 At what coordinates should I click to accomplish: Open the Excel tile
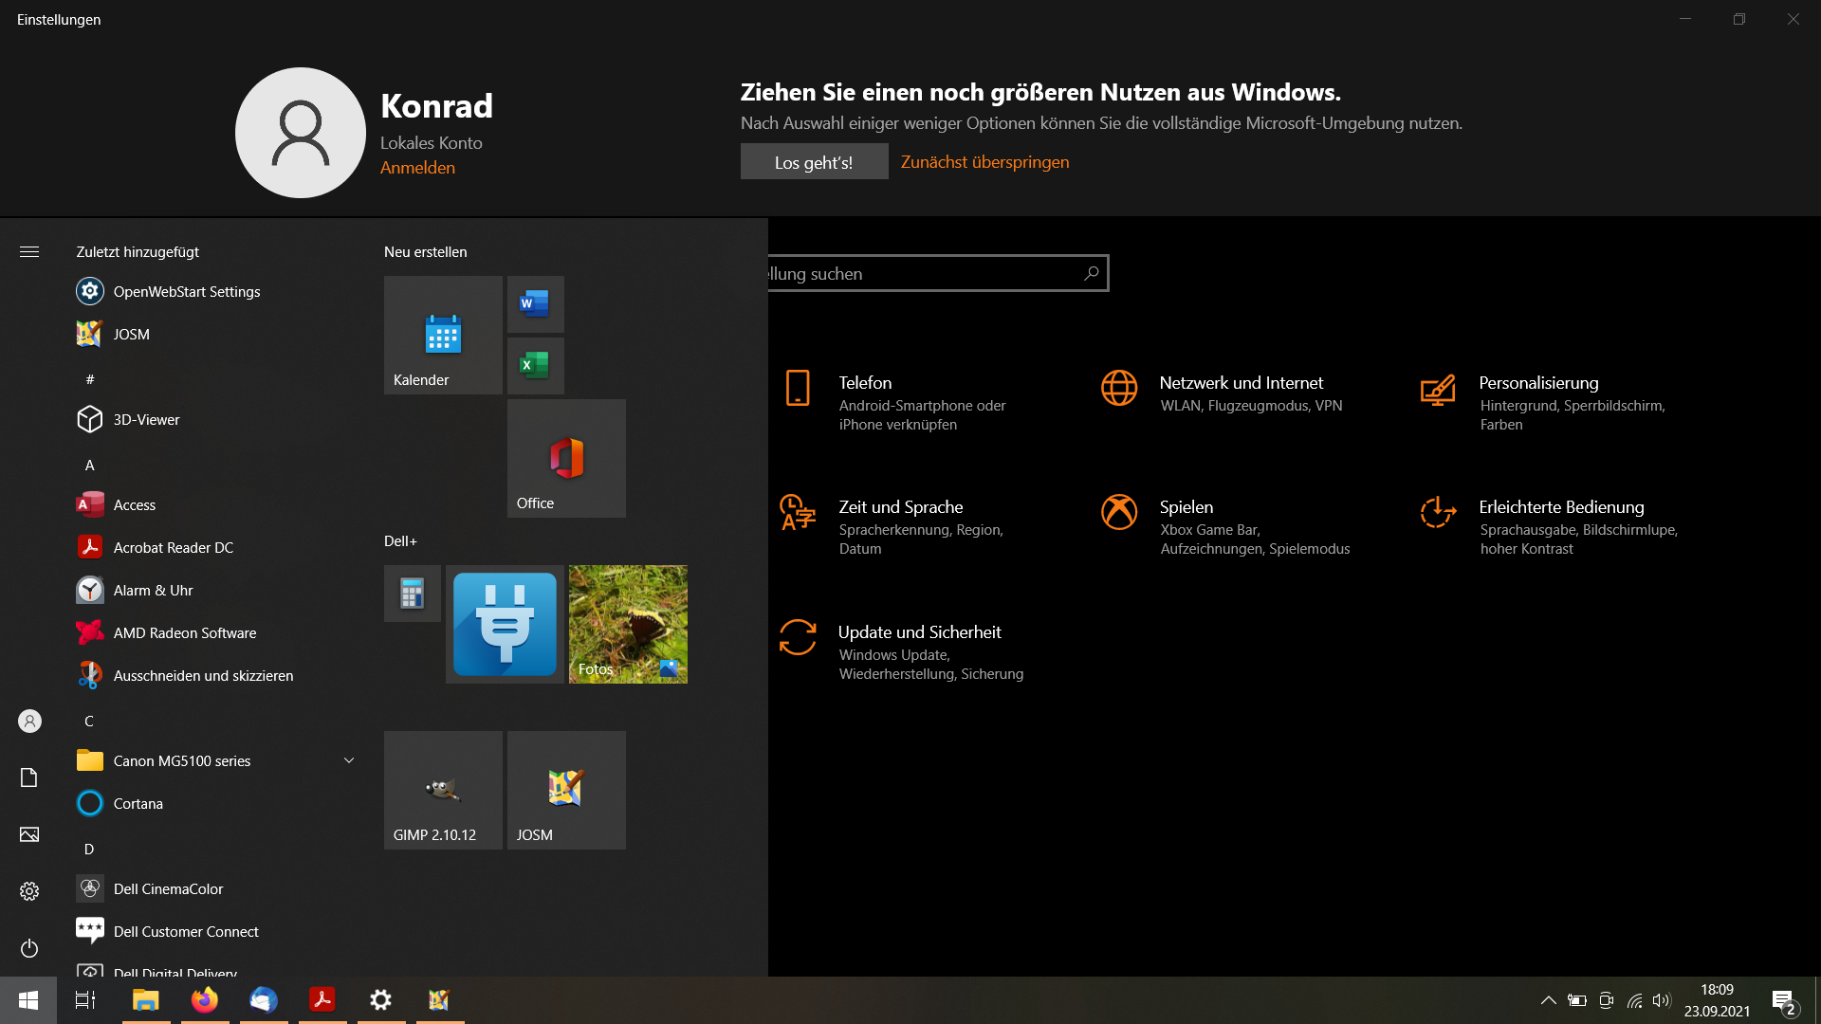(x=535, y=365)
